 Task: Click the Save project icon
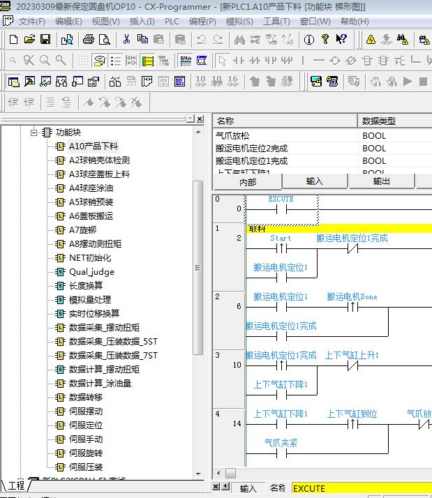click(x=45, y=39)
